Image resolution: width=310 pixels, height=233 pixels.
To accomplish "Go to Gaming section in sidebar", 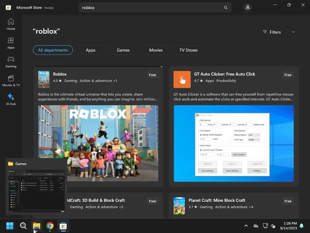I will tap(11, 62).
